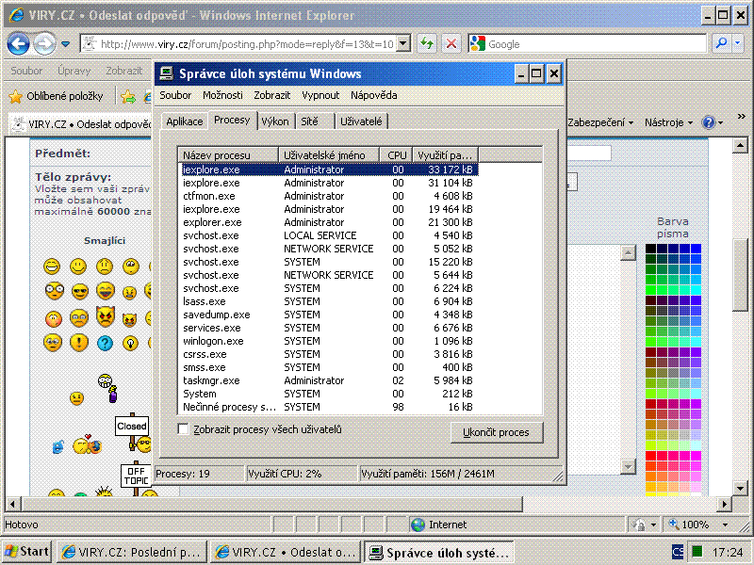
Task: Open the Task Manager Možnosti menu
Action: [222, 95]
